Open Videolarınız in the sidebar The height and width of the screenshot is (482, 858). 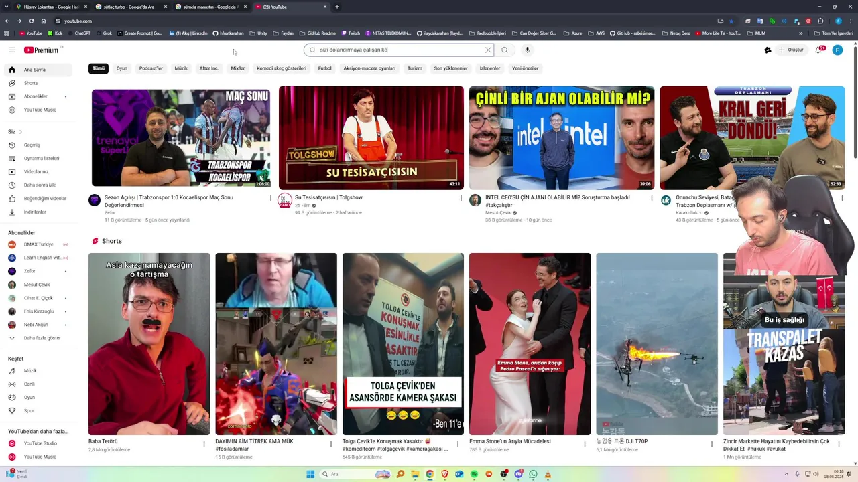pyautogui.click(x=38, y=171)
